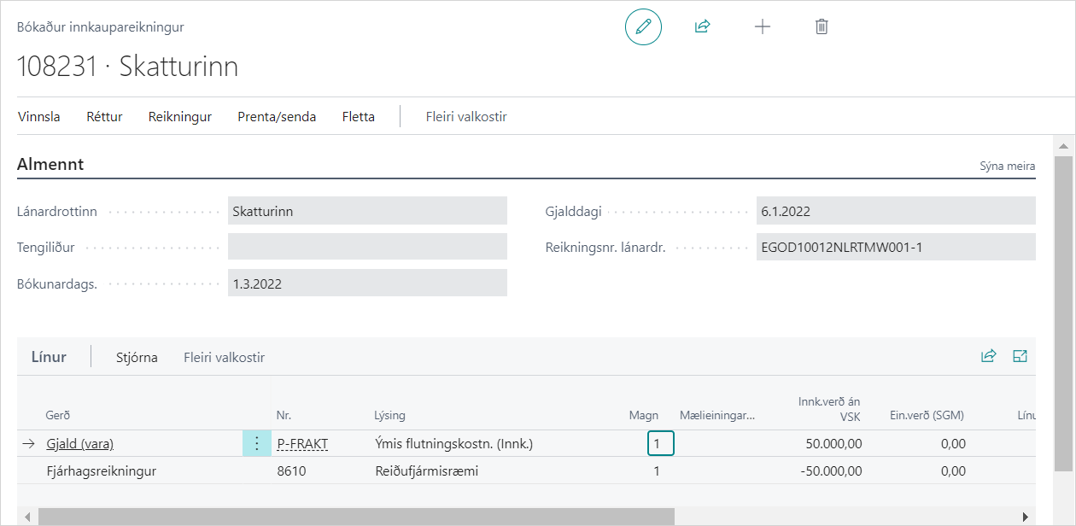
Task: Click the plus icon to create new
Action: [762, 26]
